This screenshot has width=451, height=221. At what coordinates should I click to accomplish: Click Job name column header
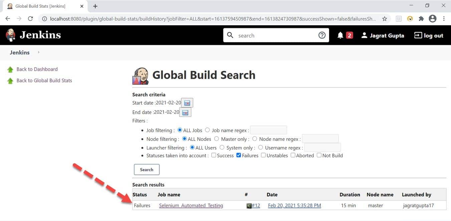coord(169,195)
